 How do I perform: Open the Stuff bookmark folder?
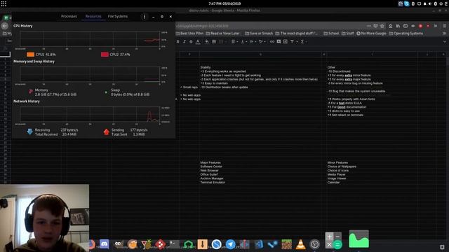click(348, 34)
